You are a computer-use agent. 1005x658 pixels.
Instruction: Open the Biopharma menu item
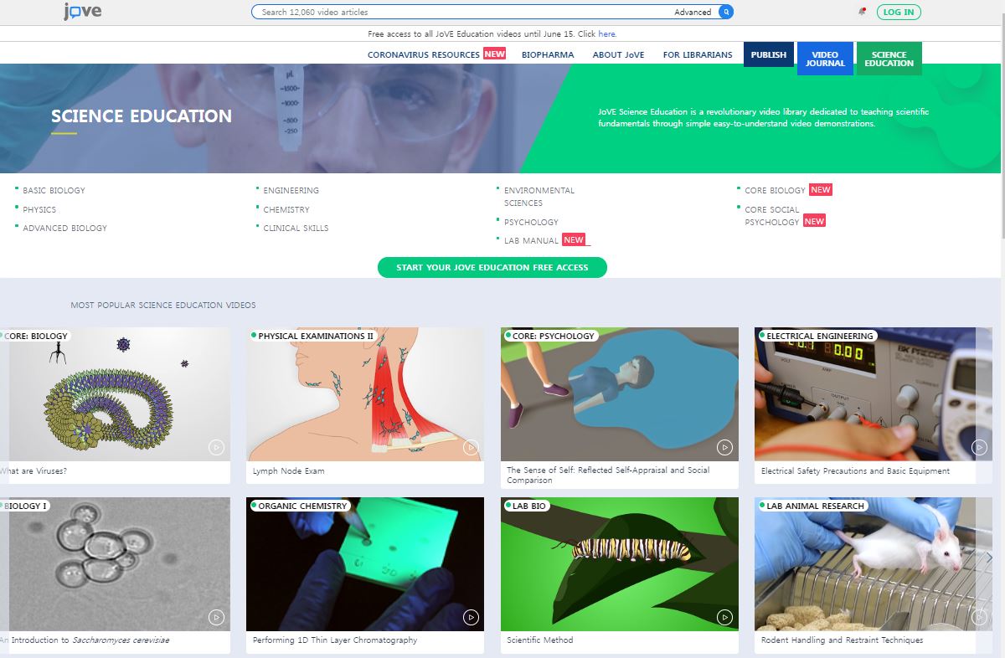coord(548,54)
